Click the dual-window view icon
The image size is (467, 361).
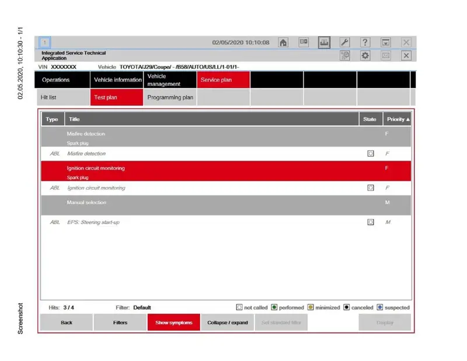(304, 42)
